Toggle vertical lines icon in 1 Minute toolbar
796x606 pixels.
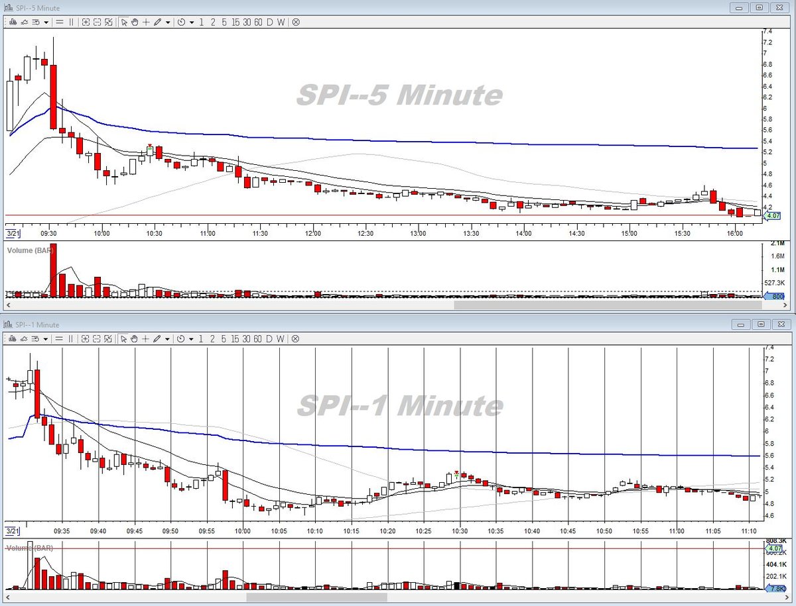(71, 338)
